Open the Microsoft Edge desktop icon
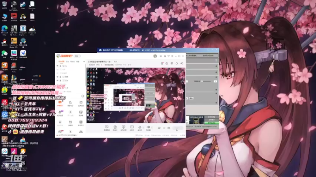This screenshot has width=316, height=177. [4, 29]
